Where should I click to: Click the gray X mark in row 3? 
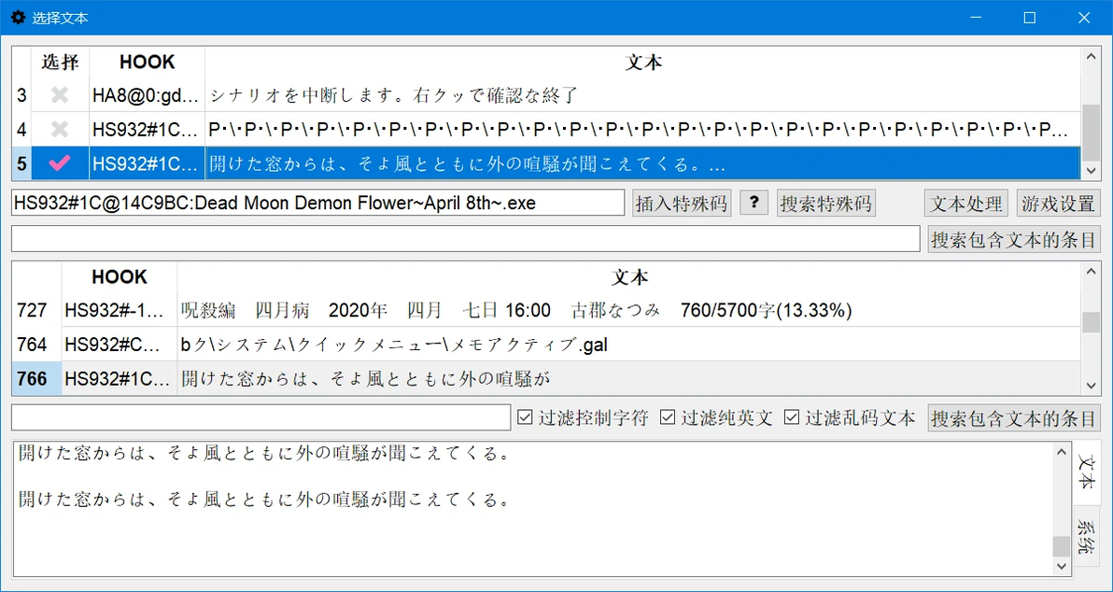click(61, 94)
